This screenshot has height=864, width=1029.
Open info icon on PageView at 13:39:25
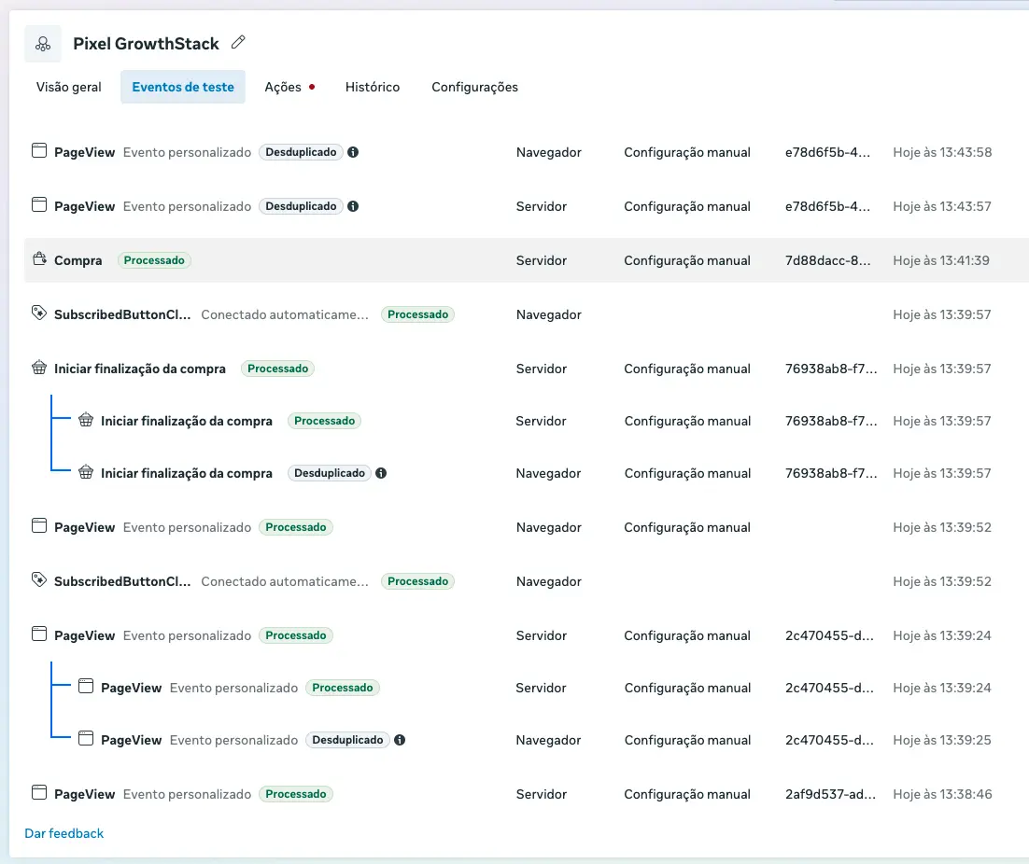pyautogui.click(x=400, y=740)
